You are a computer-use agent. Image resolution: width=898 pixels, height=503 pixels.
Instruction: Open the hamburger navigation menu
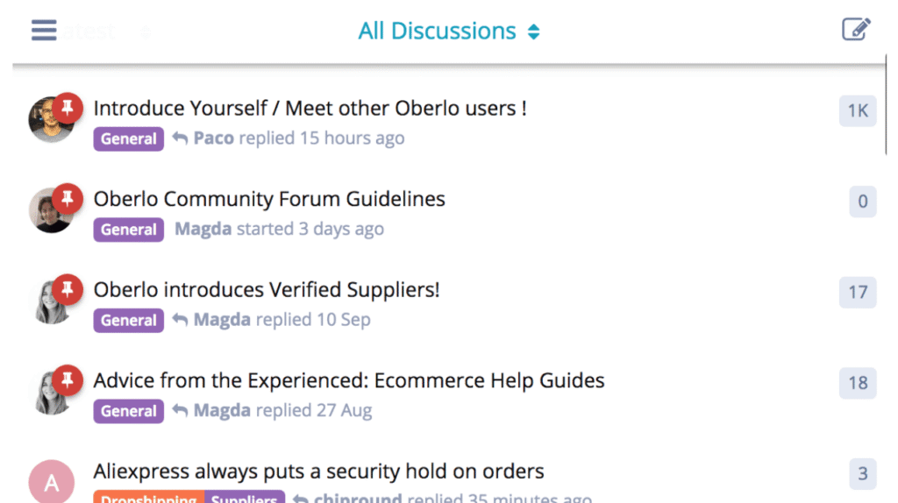[x=44, y=30]
